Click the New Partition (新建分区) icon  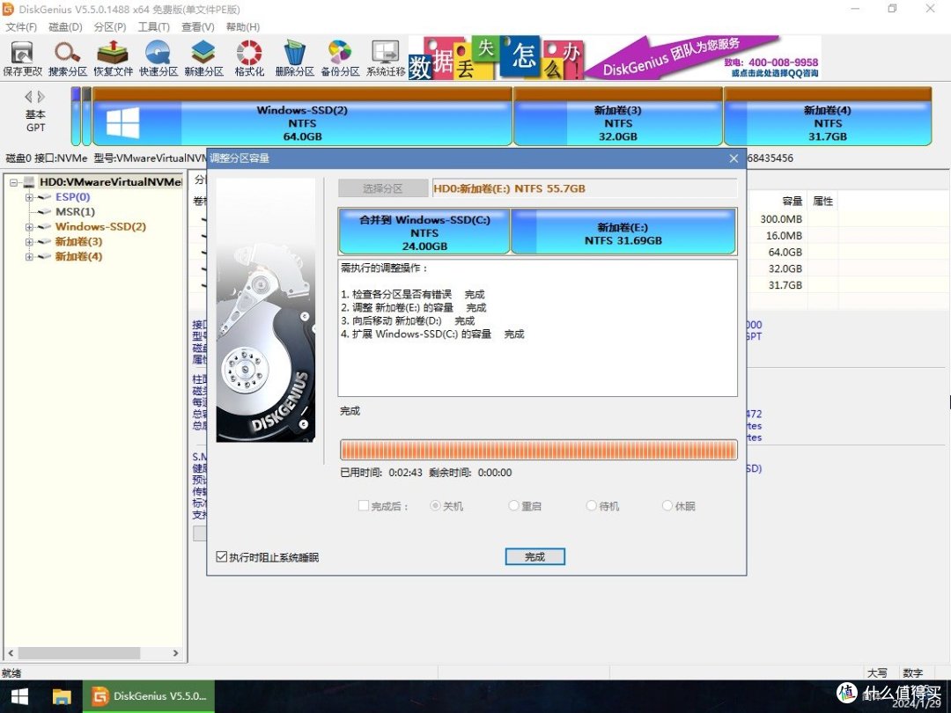click(203, 59)
